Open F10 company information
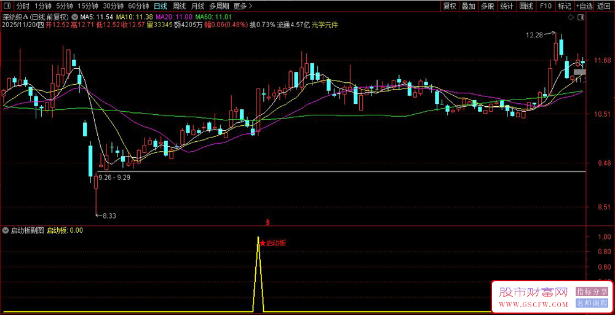Screen dimensions: 615x315 click(x=545, y=6)
